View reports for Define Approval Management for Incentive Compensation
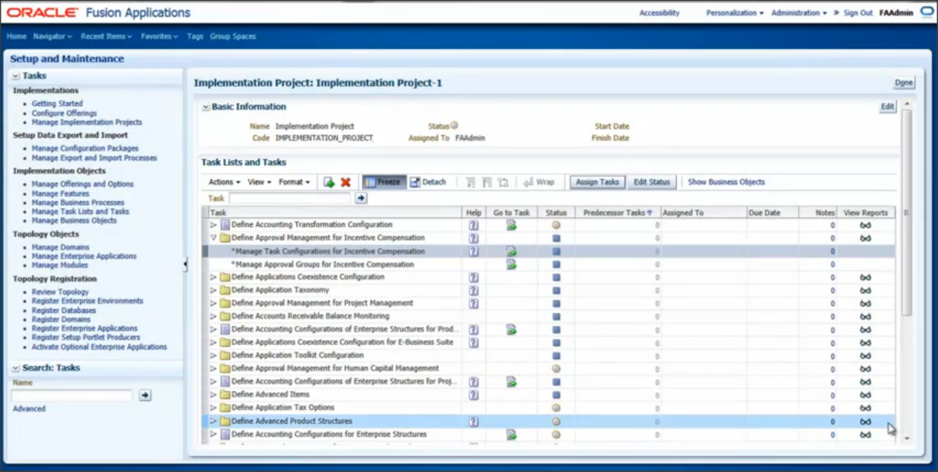Screen dimensions: 938x472 tap(865, 239)
